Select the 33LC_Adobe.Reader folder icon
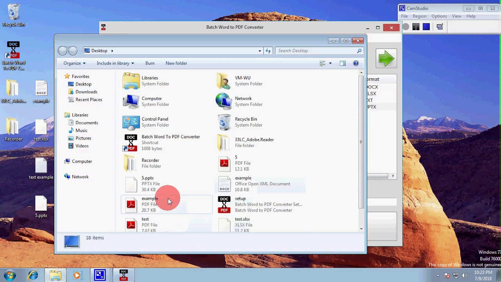Image resolution: width=501 pixels, height=282 pixels. pos(224,143)
